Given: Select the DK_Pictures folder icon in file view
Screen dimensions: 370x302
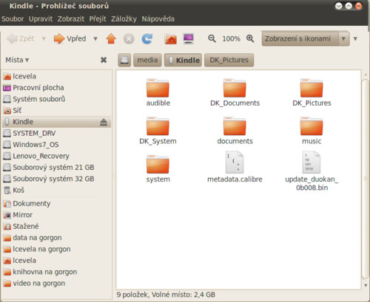Looking at the screenshot, I should [312, 88].
